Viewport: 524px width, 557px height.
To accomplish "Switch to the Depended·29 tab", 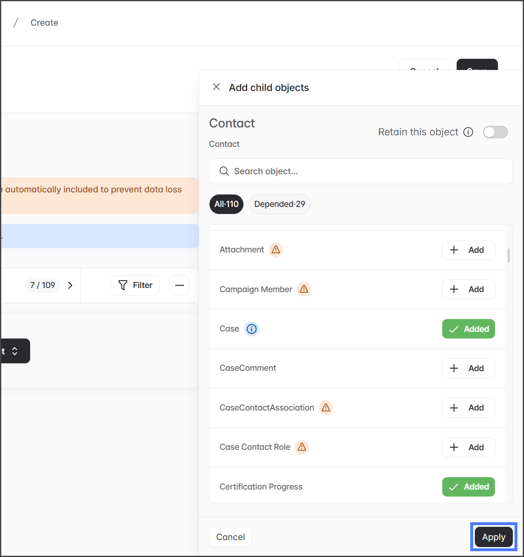I will pyautogui.click(x=279, y=204).
